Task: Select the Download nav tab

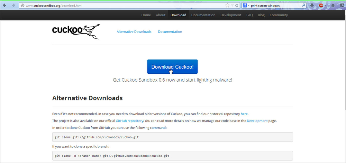Action: (178, 15)
